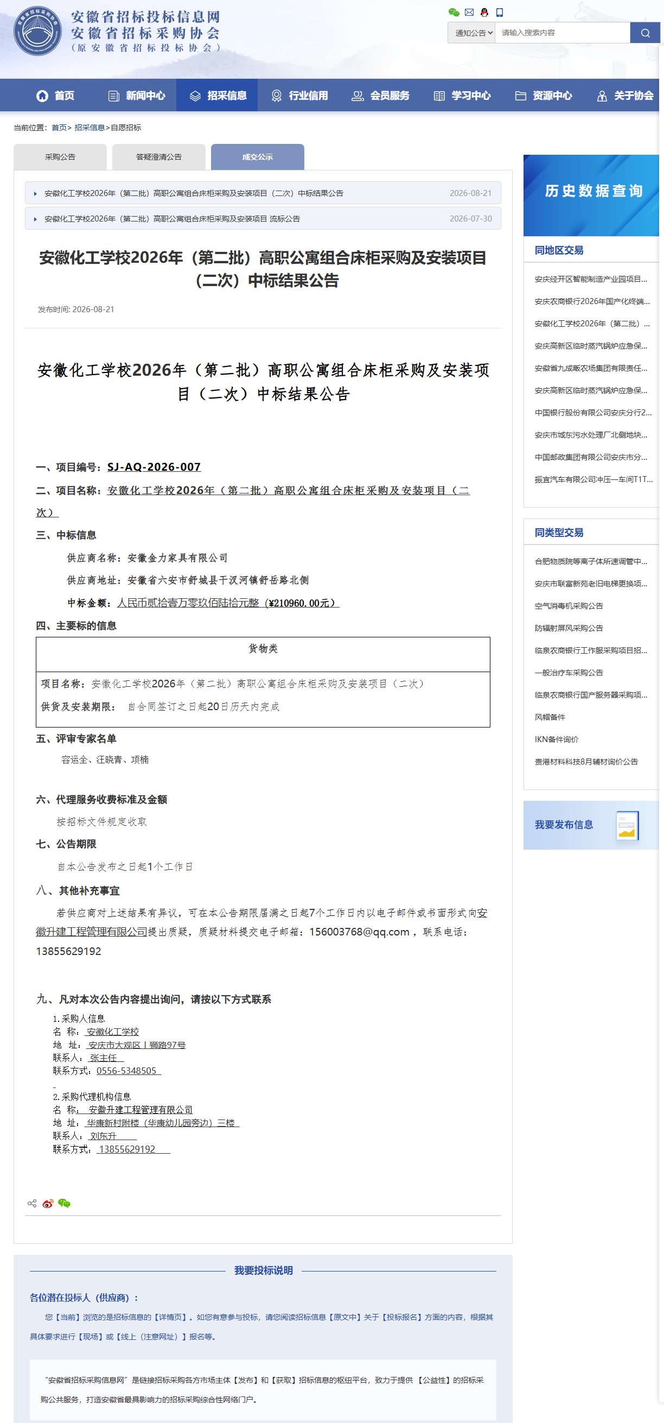
Task: Open 关于协会 navigation menu
Action: [625, 96]
